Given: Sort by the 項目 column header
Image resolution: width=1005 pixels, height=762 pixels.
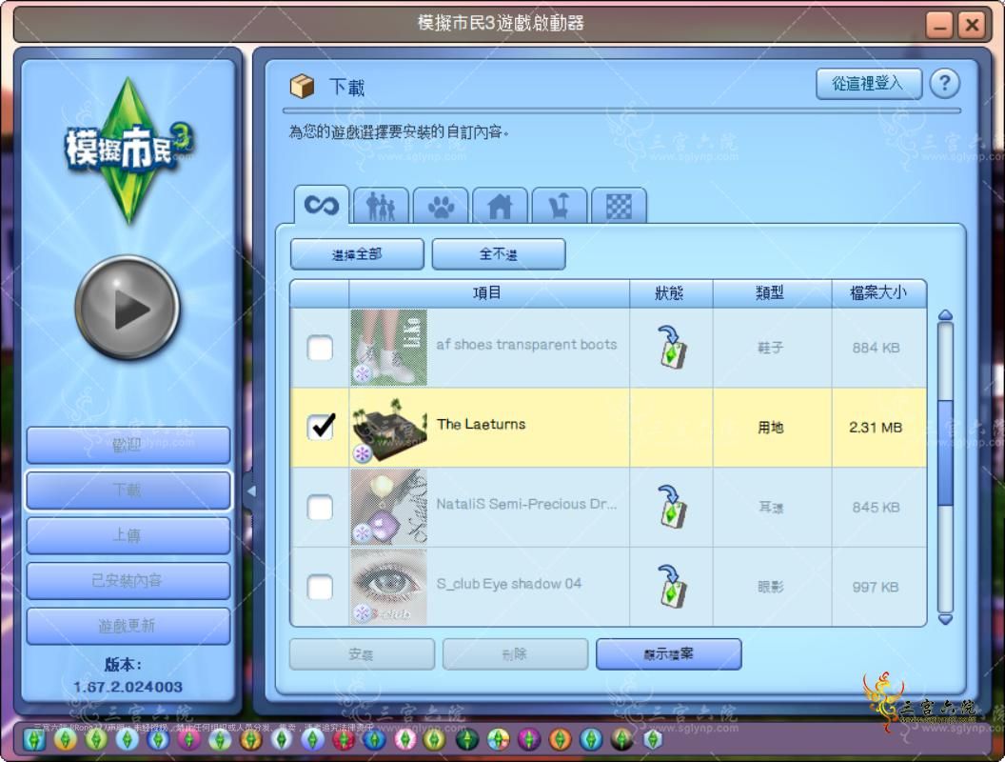Looking at the screenshot, I should point(489,293).
